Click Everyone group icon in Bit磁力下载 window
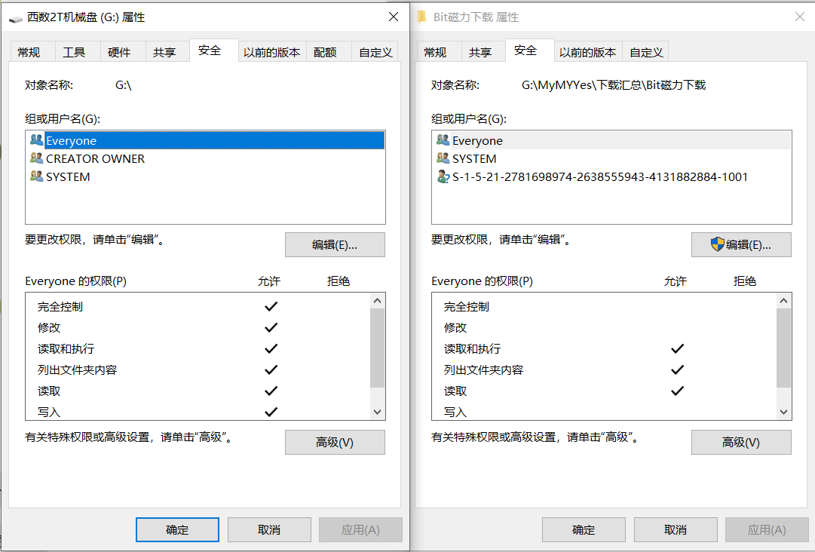Image resolution: width=815 pixels, height=552 pixels. pos(443,140)
